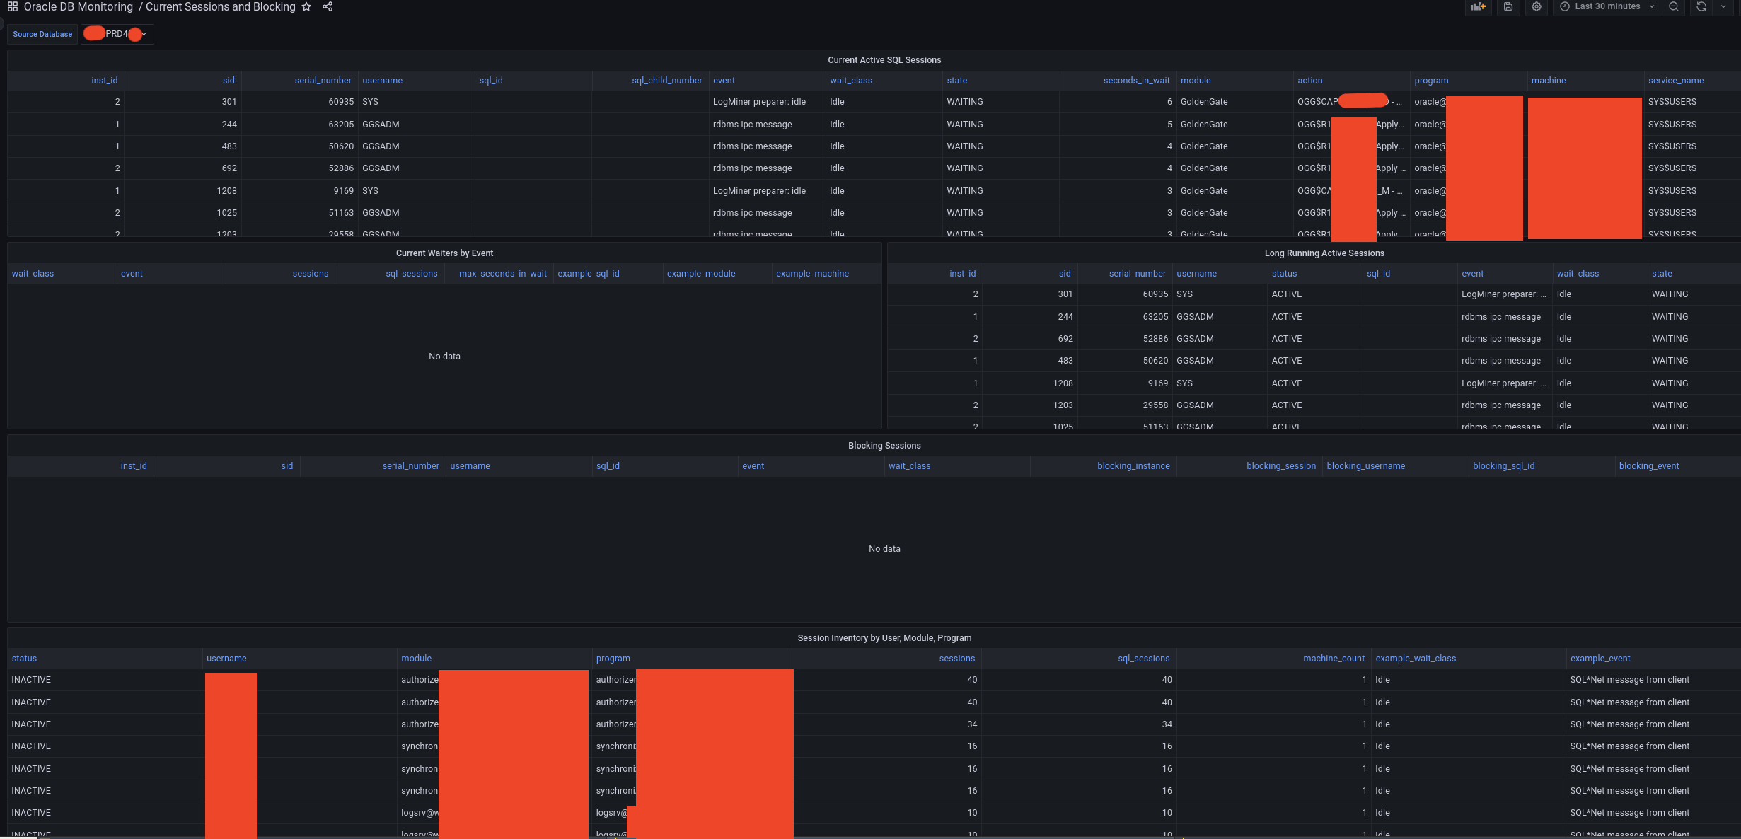The width and height of the screenshot is (1741, 839).
Task: Open Current Active SQL Sessions panel menu
Action: tap(884, 60)
